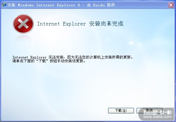Click the 取消 cancel button
Viewport: 176px width, 122px height.
[149, 111]
